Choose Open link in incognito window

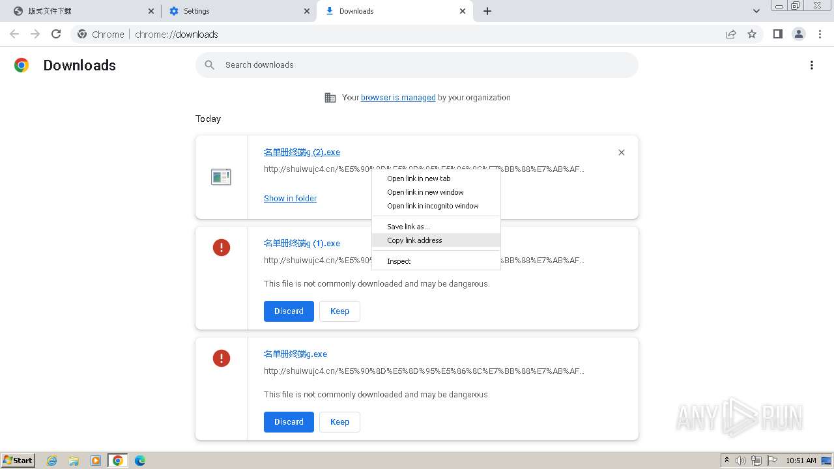click(x=433, y=206)
